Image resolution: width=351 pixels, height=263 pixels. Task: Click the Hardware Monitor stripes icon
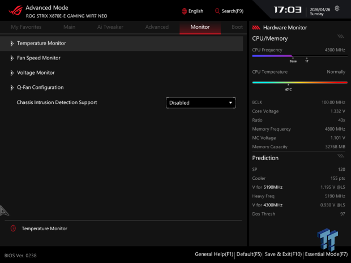point(256,28)
